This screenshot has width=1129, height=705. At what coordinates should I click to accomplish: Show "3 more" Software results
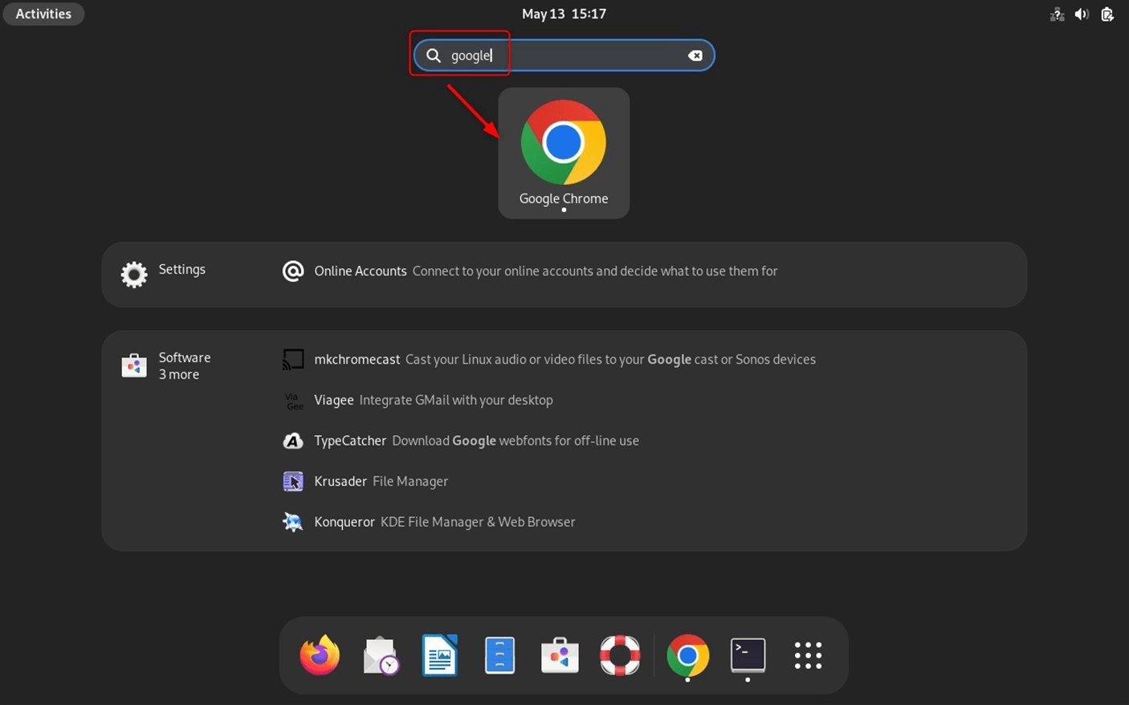[178, 374]
